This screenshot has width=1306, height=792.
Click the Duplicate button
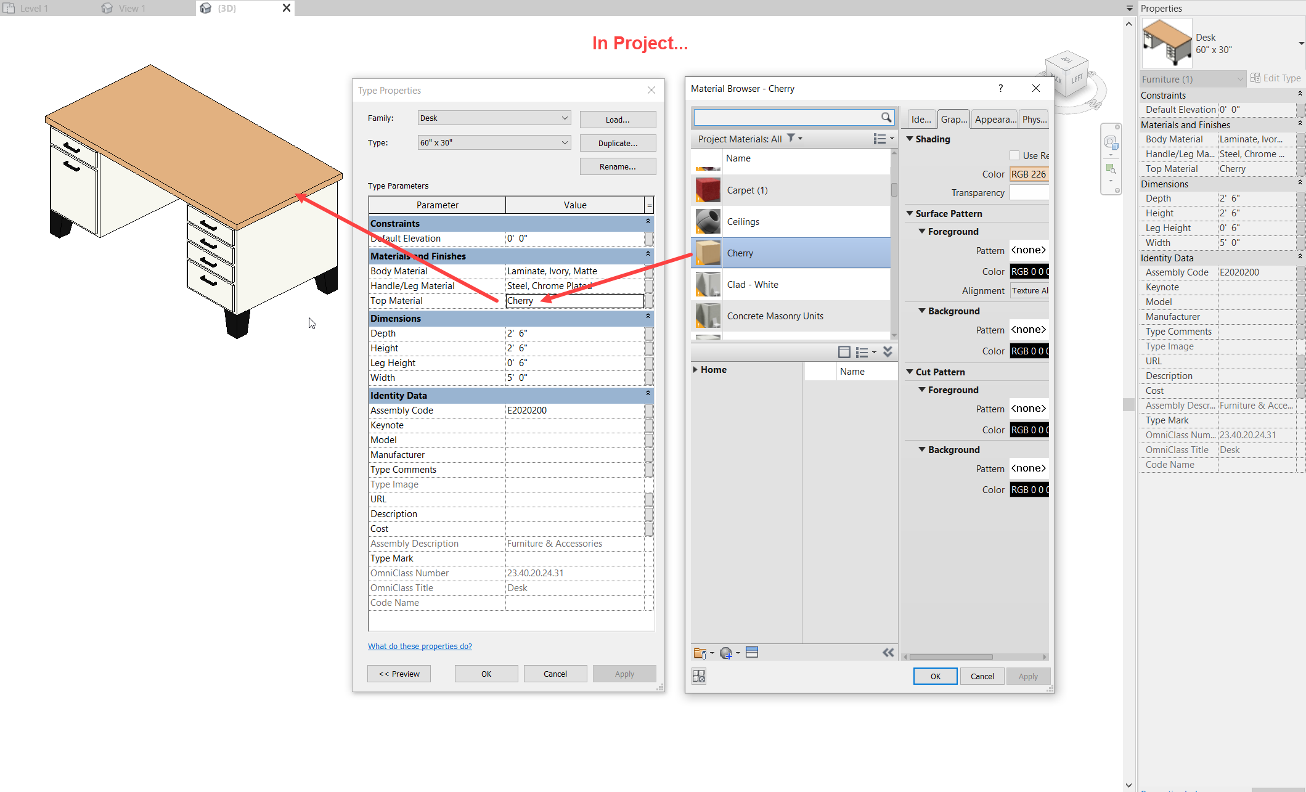click(x=618, y=142)
